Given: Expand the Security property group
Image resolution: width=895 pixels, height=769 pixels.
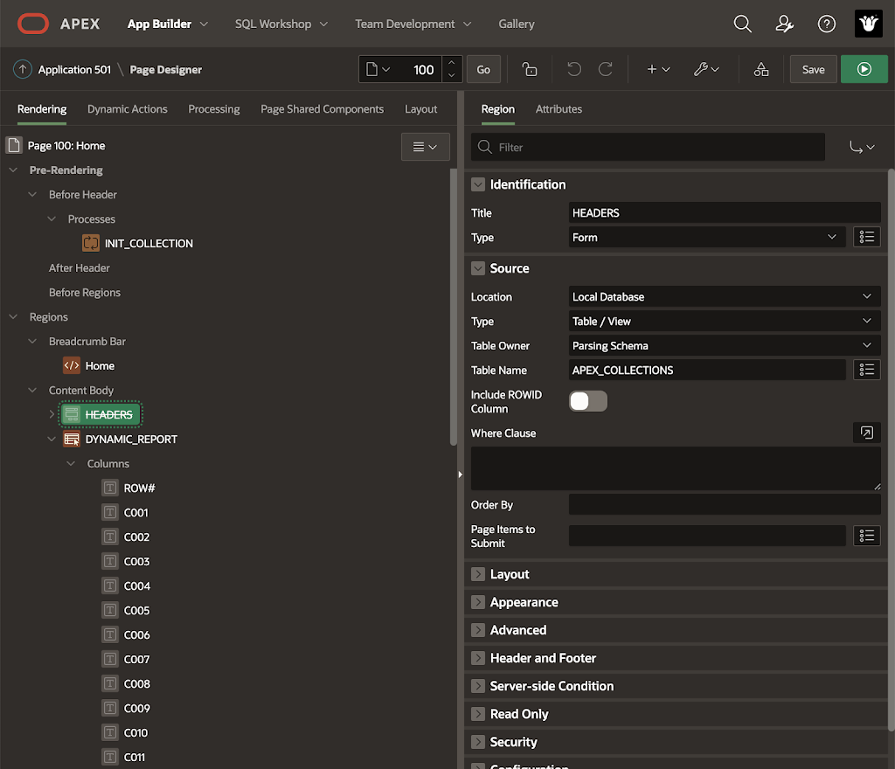Looking at the screenshot, I should point(478,742).
